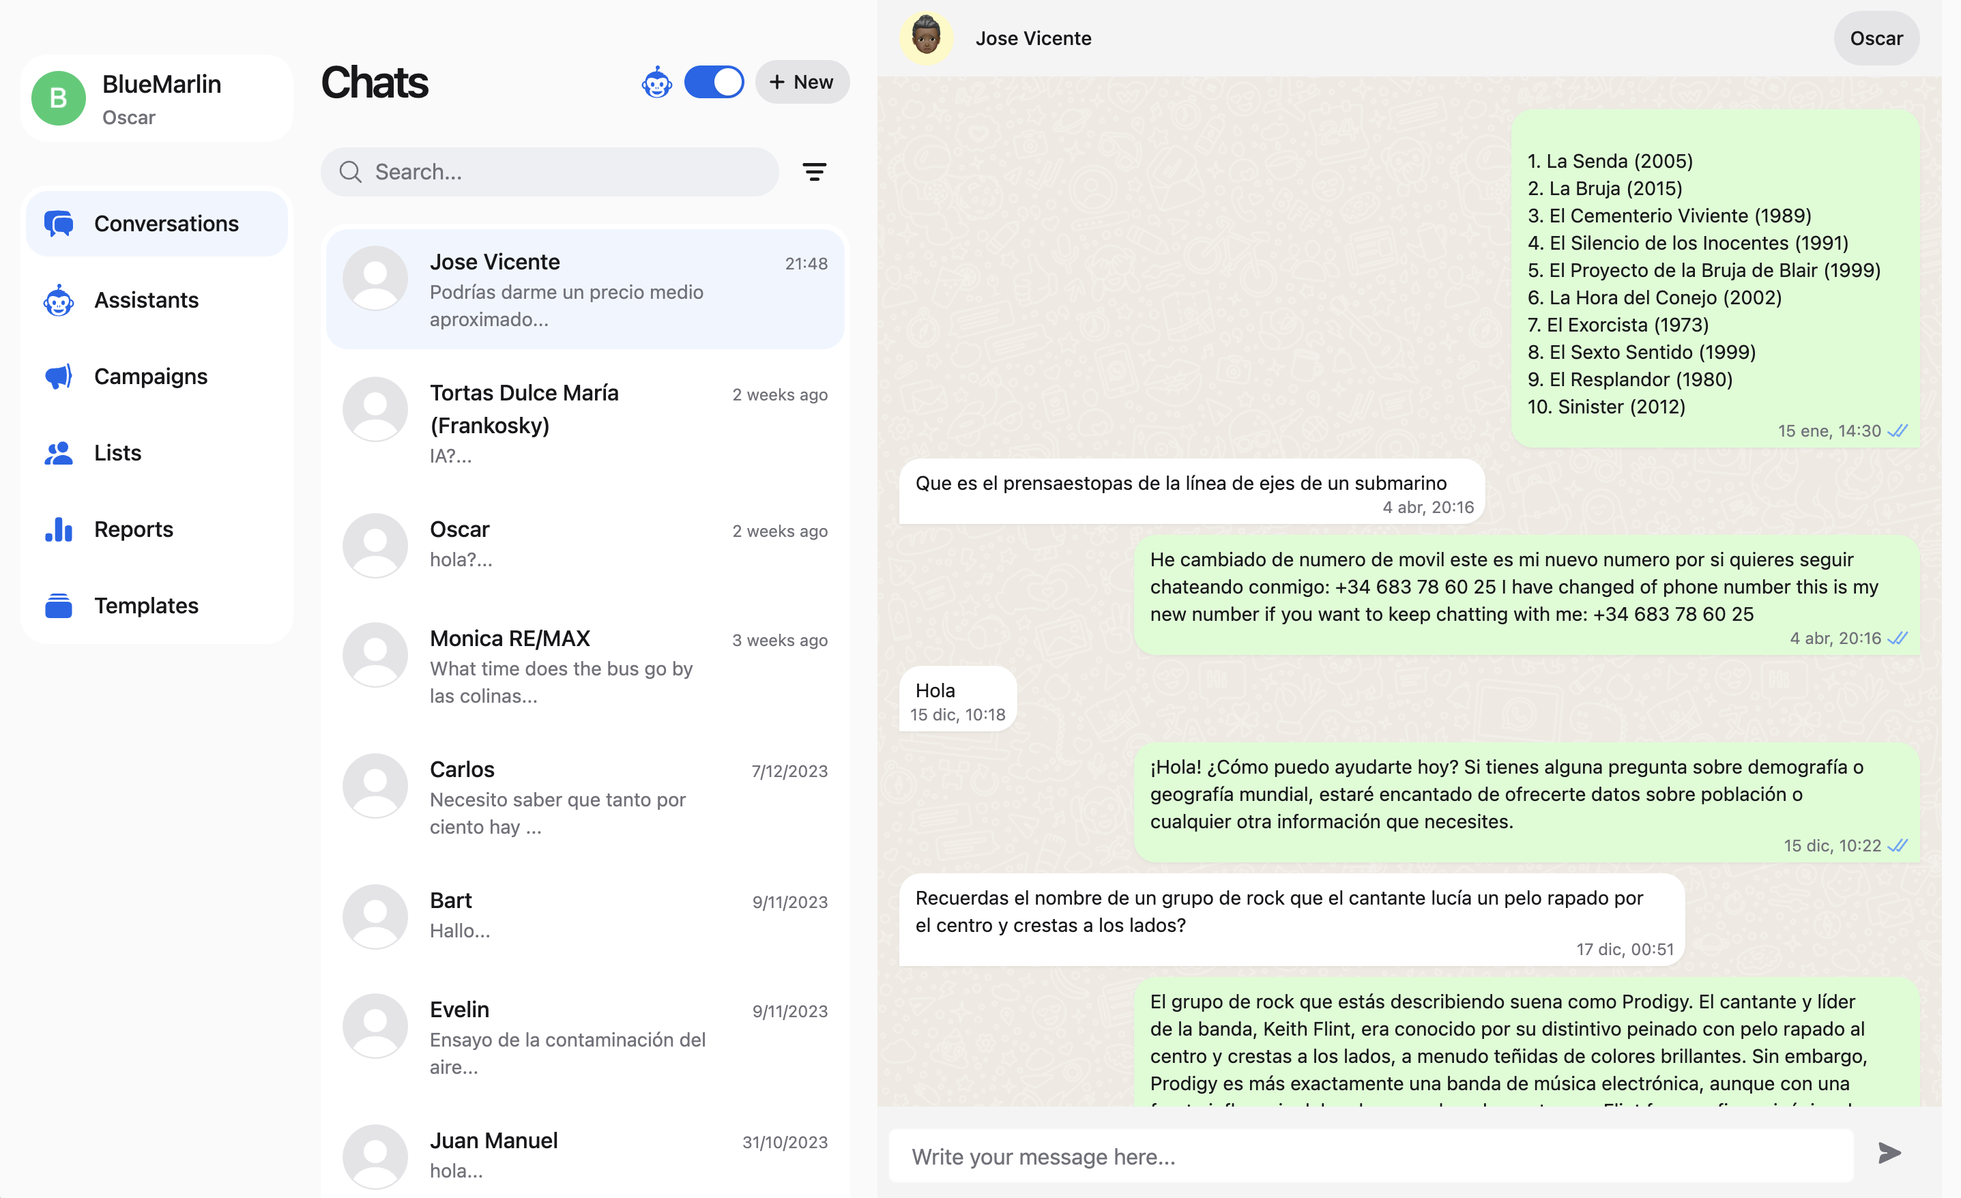This screenshot has width=1961, height=1198.
Task: Open Assistants in the sidebar
Action: tap(147, 300)
